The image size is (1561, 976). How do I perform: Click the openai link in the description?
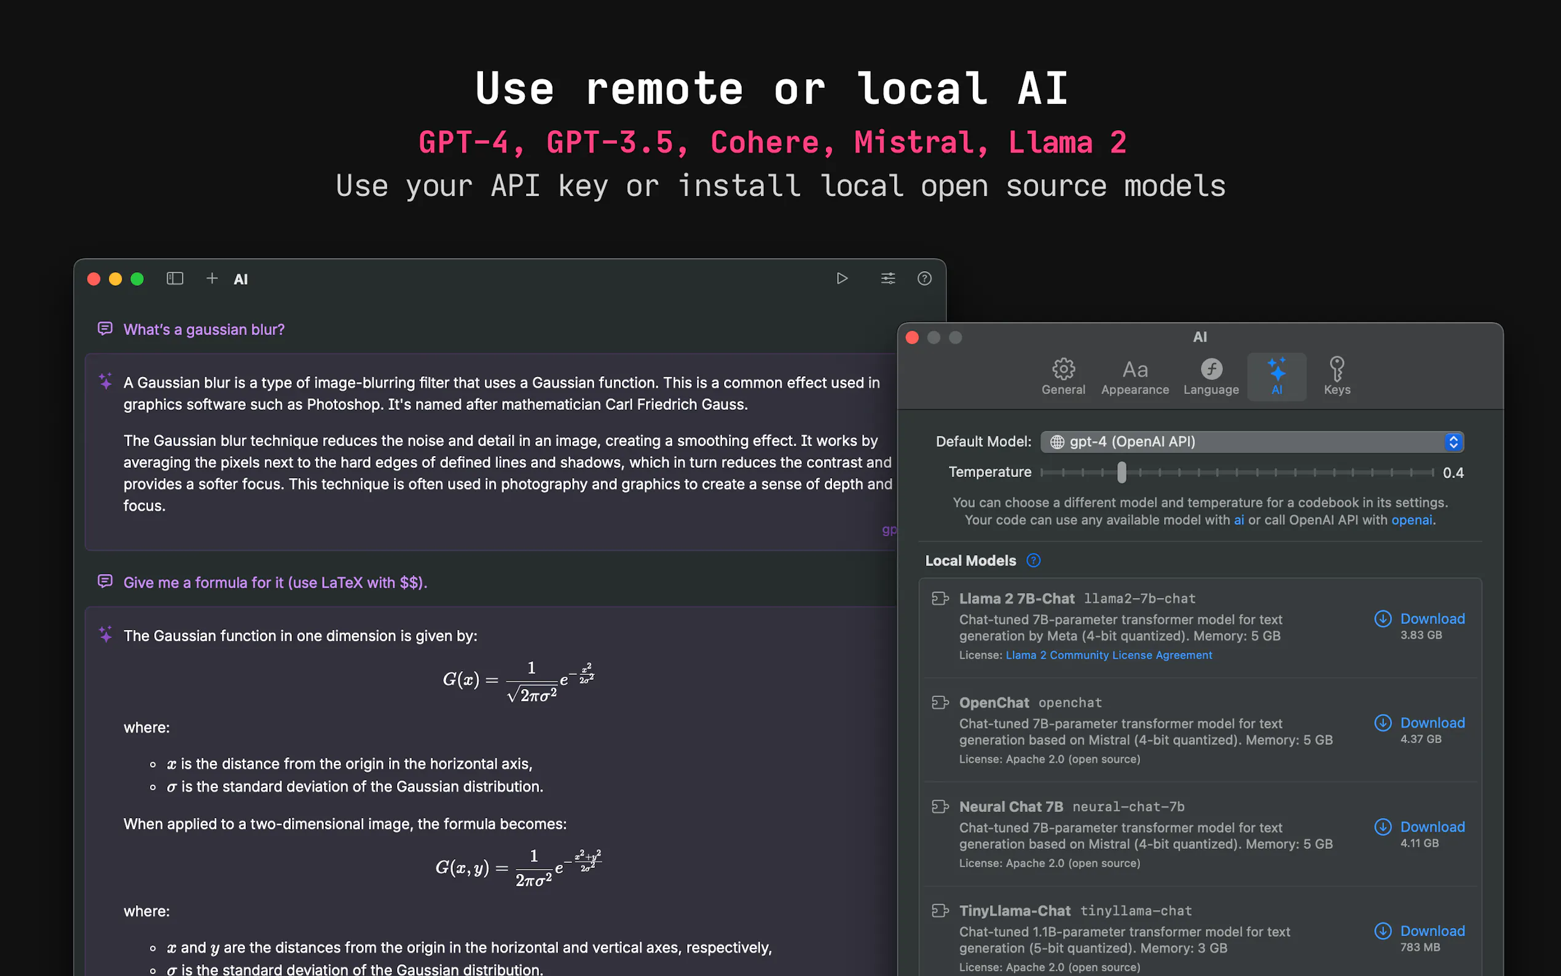pos(1411,521)
